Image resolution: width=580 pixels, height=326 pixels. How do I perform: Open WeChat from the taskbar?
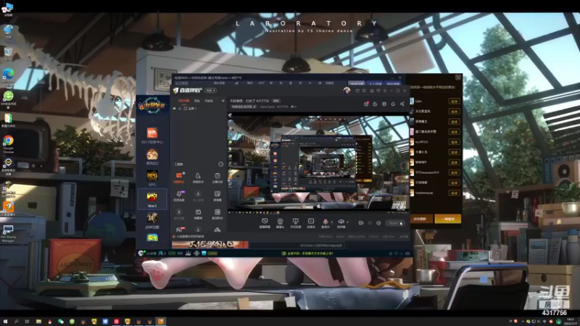click(x=61, y=322)
